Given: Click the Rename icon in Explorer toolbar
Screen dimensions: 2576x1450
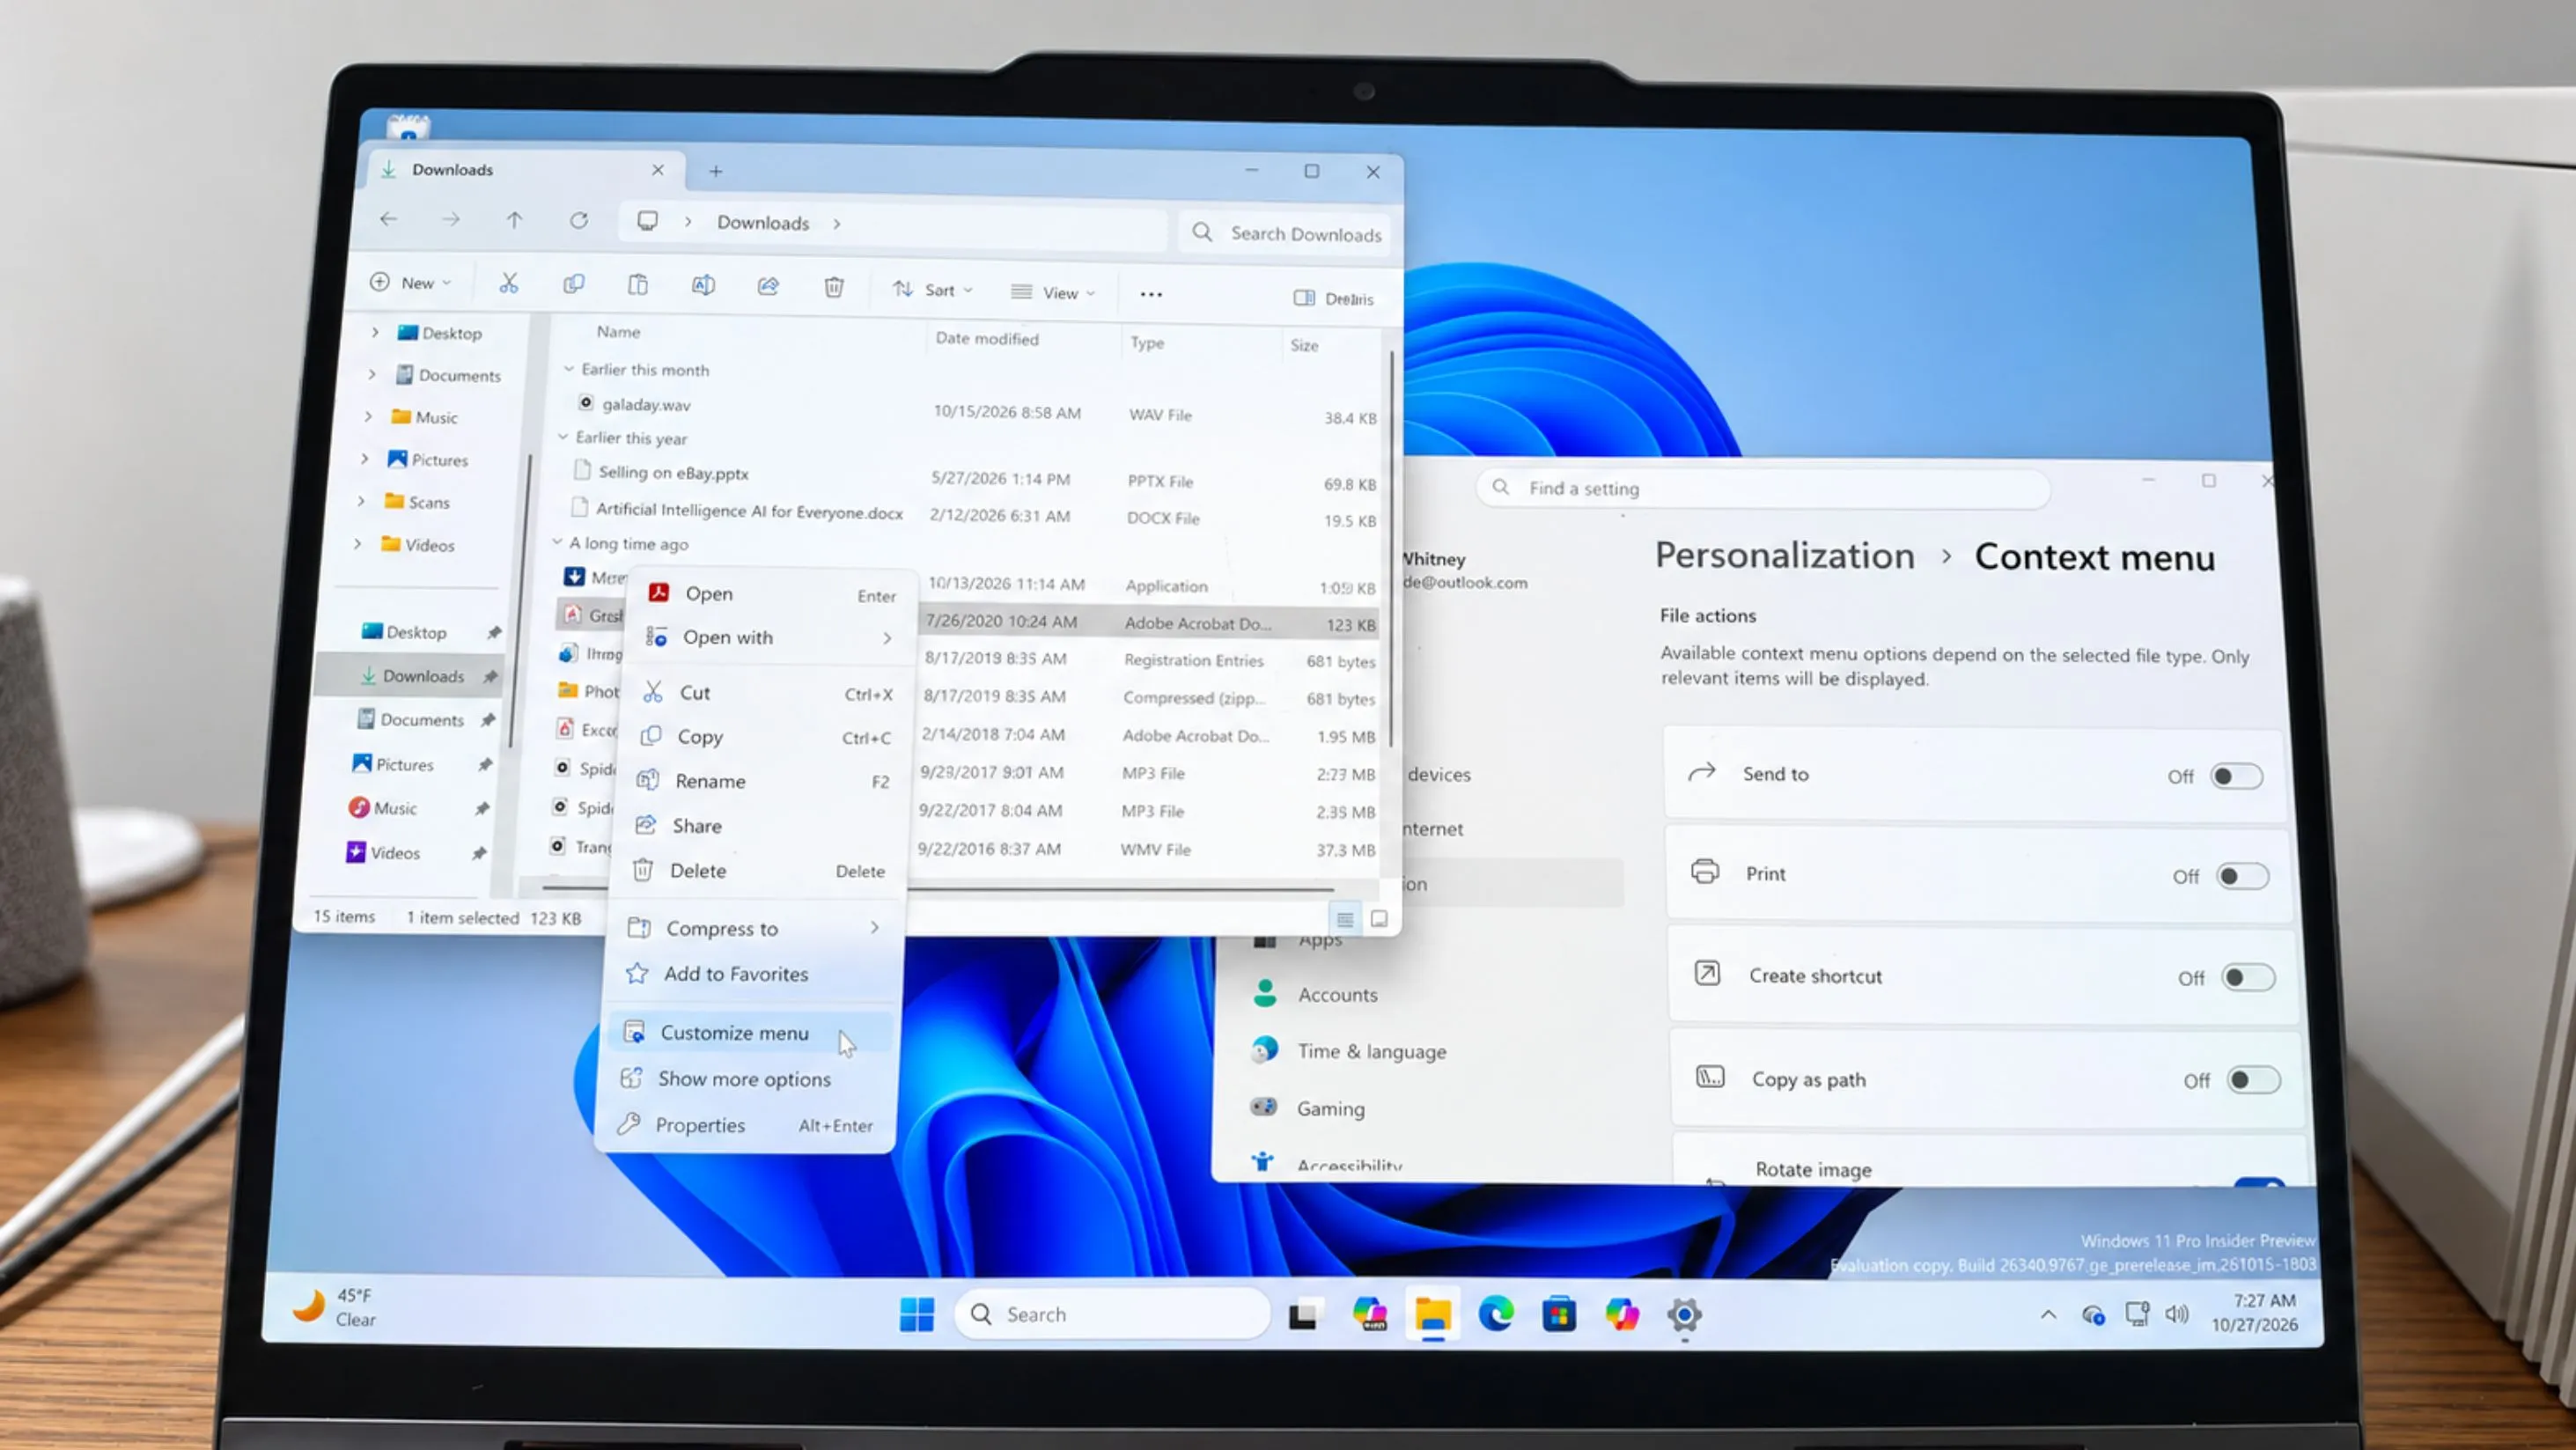Looking at the screenshot, I should (703, 286).
